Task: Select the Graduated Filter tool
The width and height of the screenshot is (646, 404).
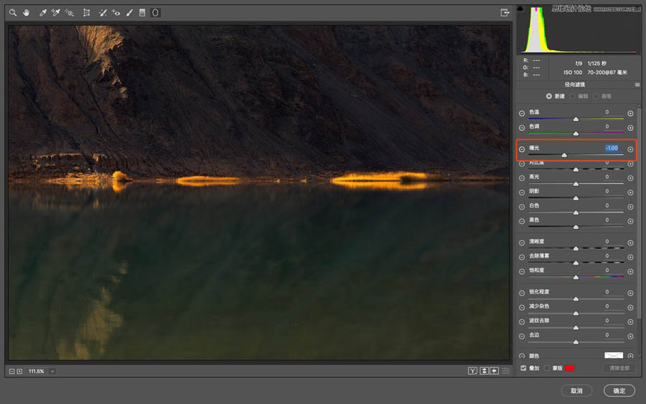Action: click(x=142, y=13)
